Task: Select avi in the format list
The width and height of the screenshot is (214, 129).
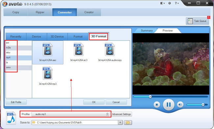Action: pyautogui.click(x=19, y=43)
